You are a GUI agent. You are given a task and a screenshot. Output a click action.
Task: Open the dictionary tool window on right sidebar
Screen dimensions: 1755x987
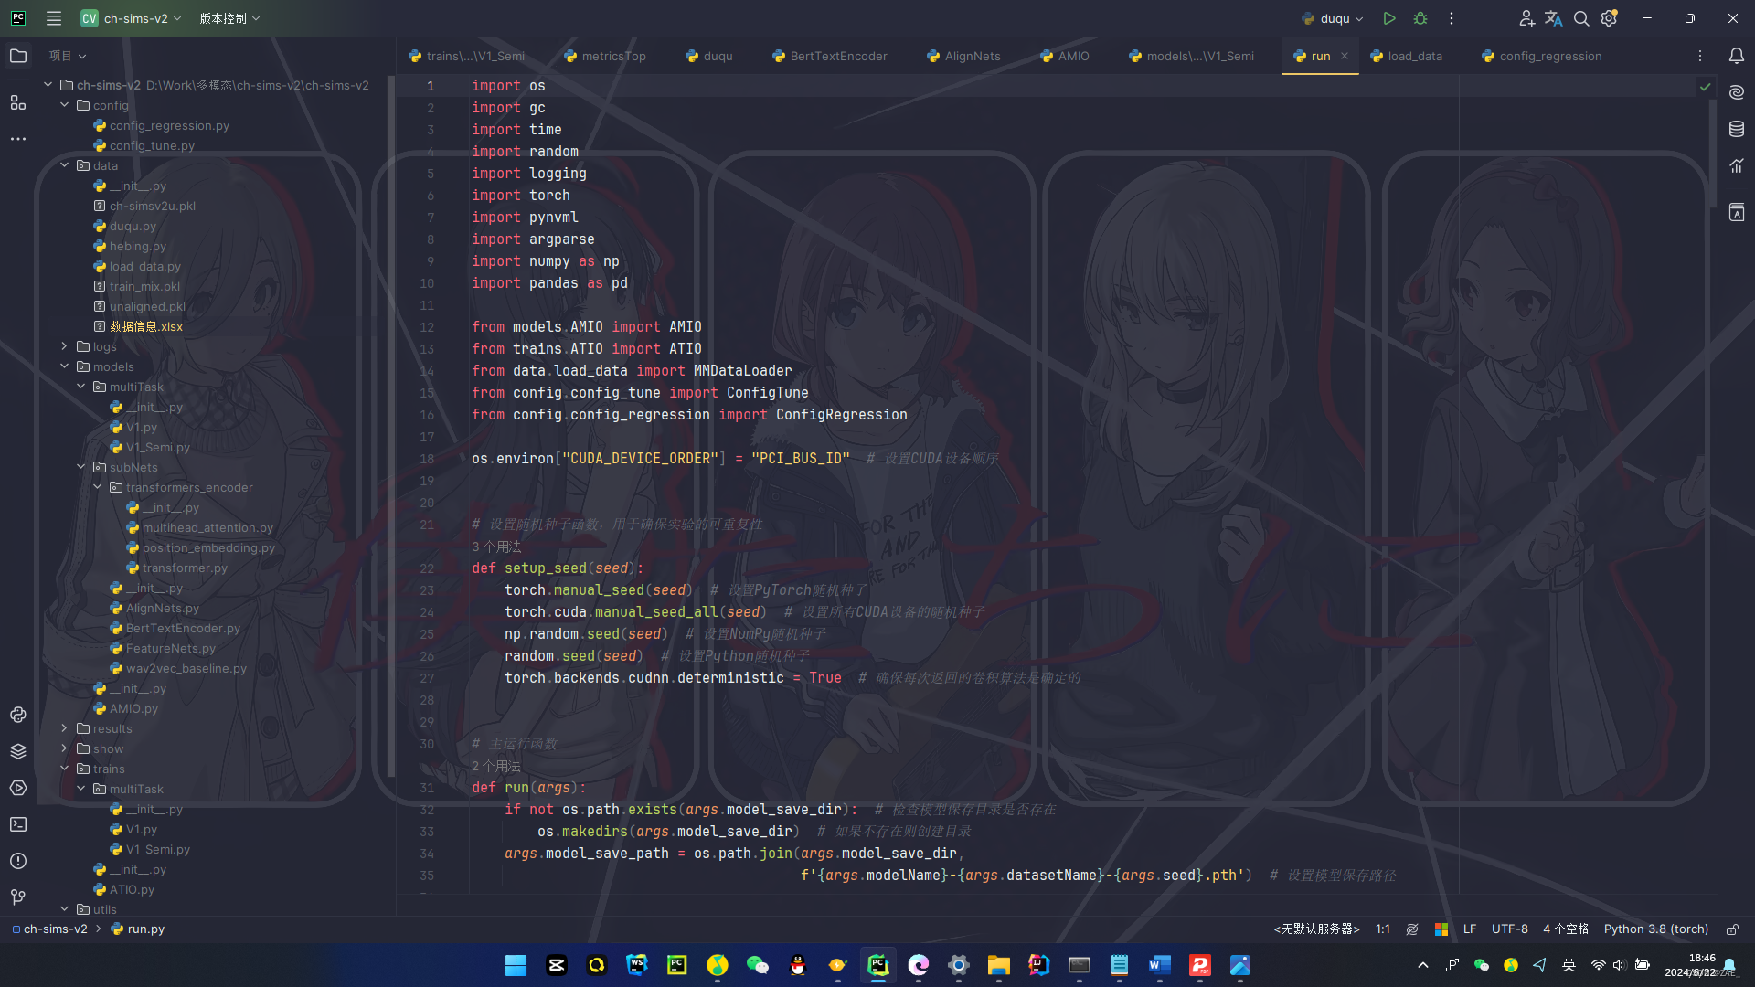(1737, 213)
